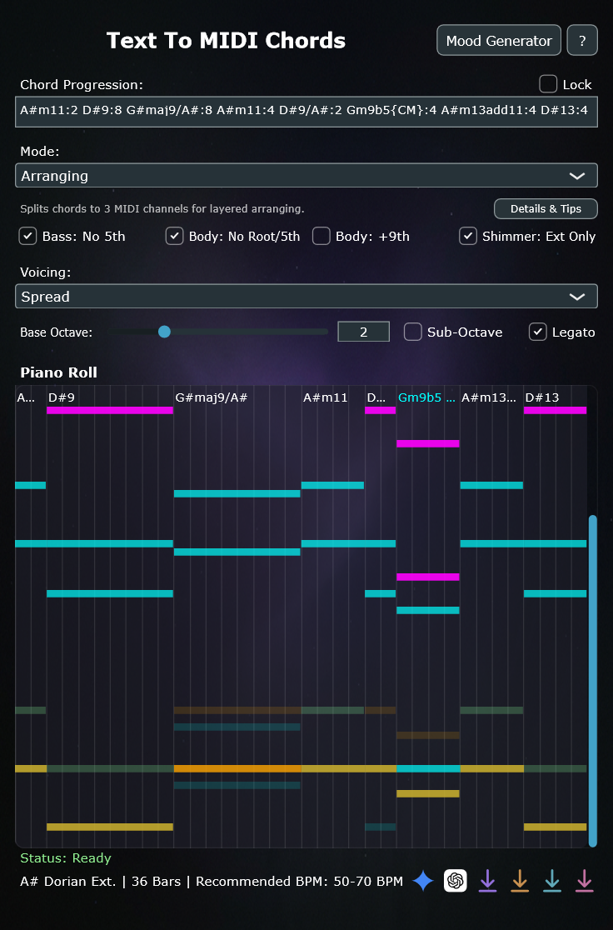Open help with the question mark button
The width and height of the screenshot is (613, 930).
tap(582, 40)
